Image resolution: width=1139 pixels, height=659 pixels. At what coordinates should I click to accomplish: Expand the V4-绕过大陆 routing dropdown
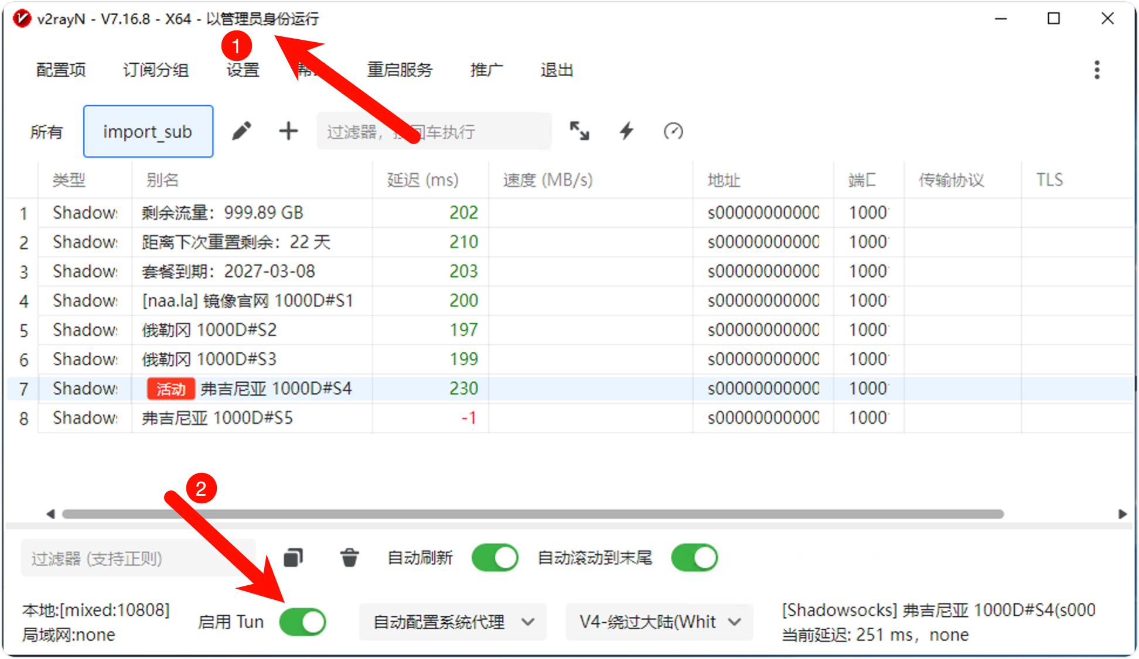pyautogui.click(x=659, y=622)
